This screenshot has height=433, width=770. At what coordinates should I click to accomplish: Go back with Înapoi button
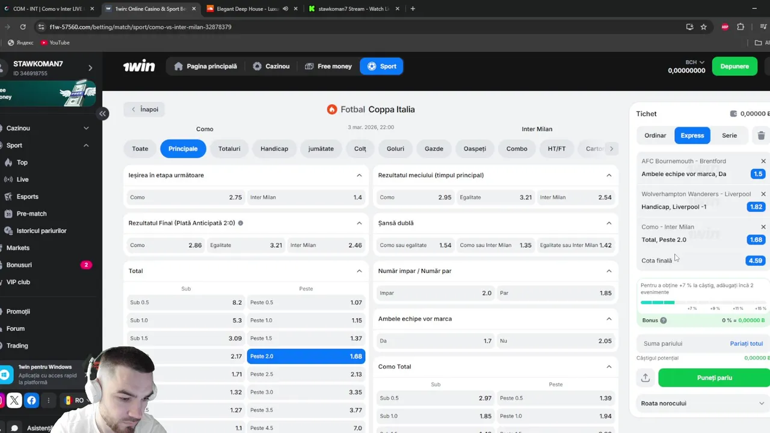click(144, 109)
